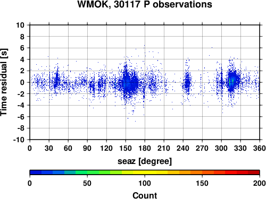Click the green hotspot near seaz 315

[x=230, y=82]
